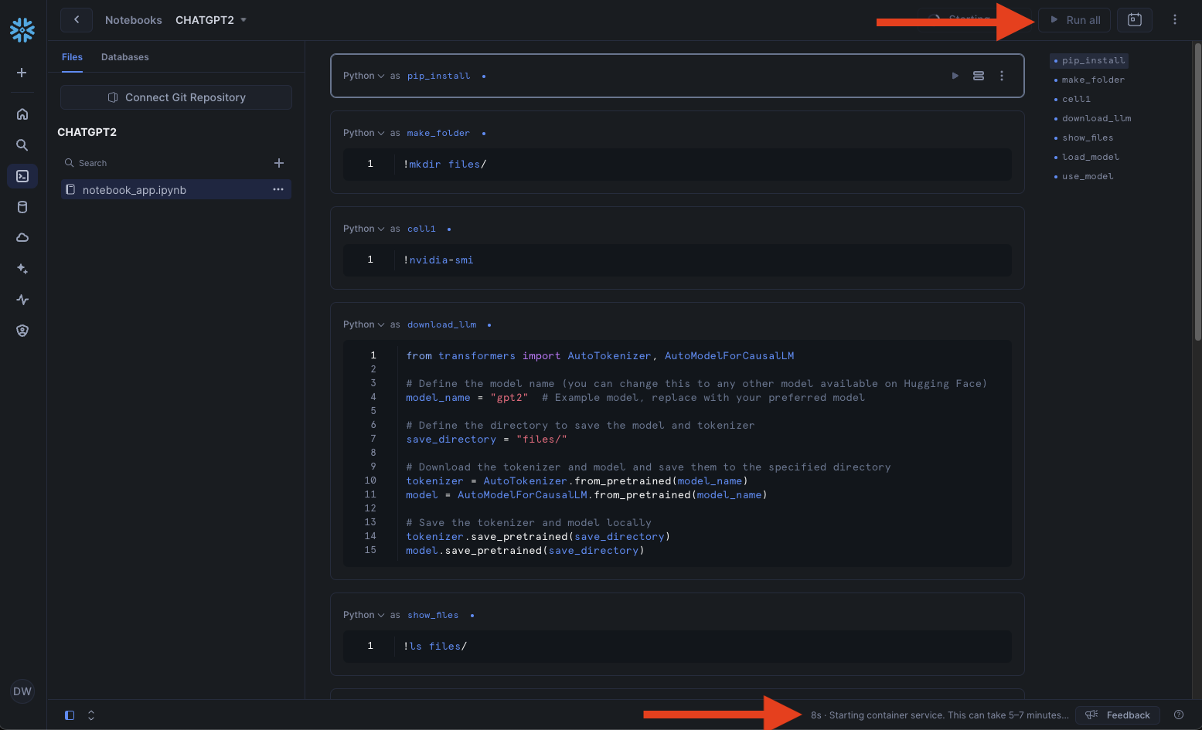This screenshot has height=730, width=1202.
Task: Switch to the Files tab
Action: (72, 57)
